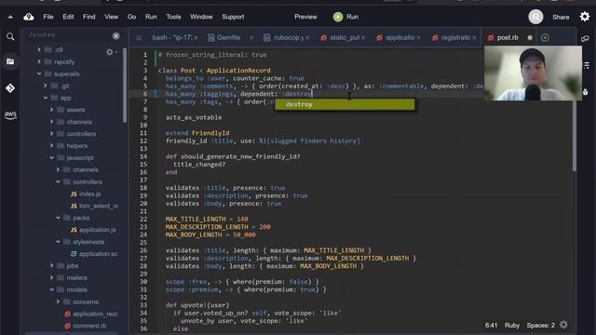Click the Preview button

click(x=305, y=17)
